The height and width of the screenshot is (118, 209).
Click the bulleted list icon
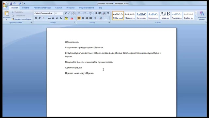(79, 13)
